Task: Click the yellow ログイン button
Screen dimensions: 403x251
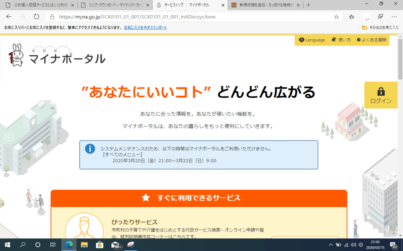Action: coord(381,95)
